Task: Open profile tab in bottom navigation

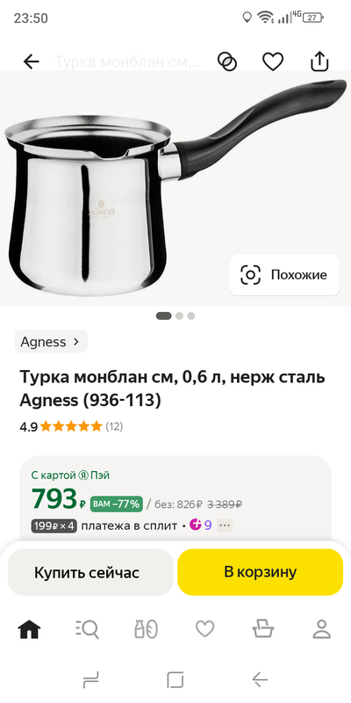Action: click(x=321, y=629)
